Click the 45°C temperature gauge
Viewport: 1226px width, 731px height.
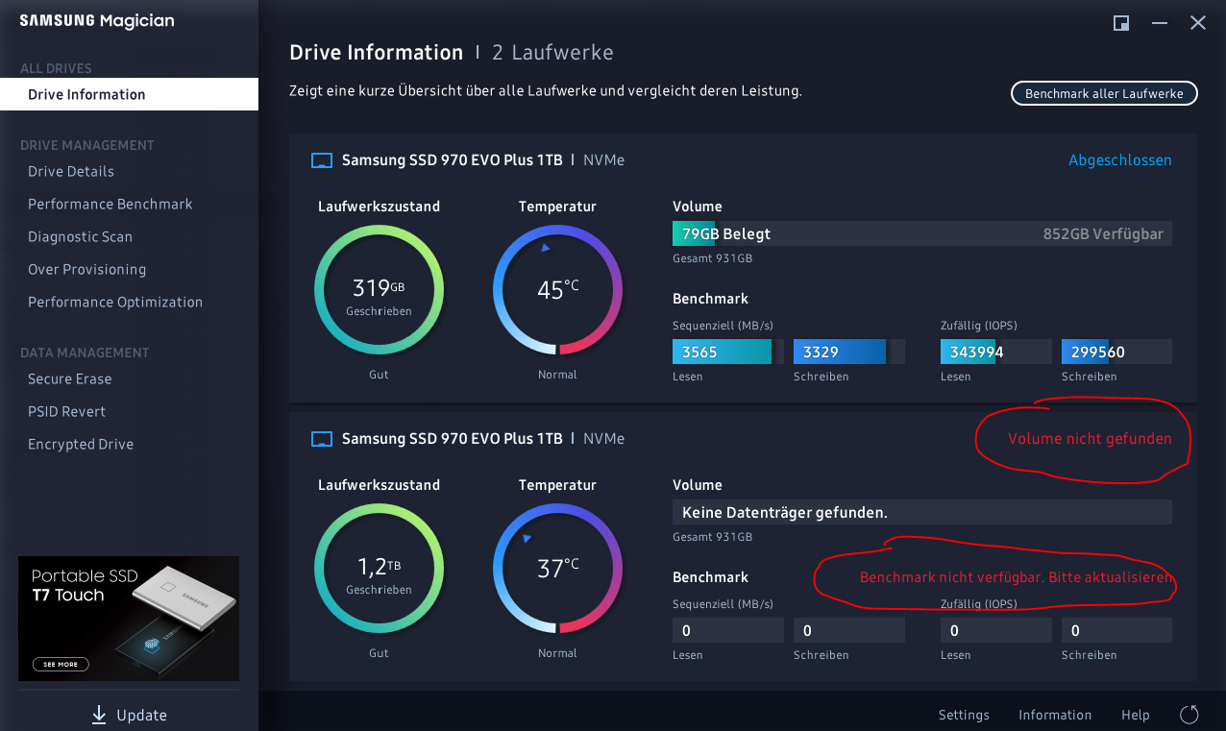click(557, 290)
